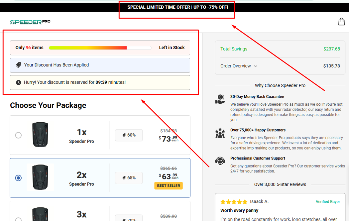
Task: Click the struck-through $184.98 price
Action: (x=168, y=131)
